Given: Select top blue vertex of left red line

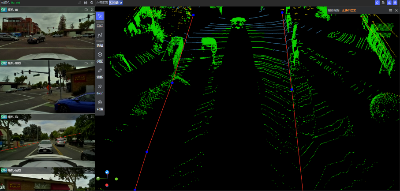Looking at the screenshot, I should click(x=193, y=15).
